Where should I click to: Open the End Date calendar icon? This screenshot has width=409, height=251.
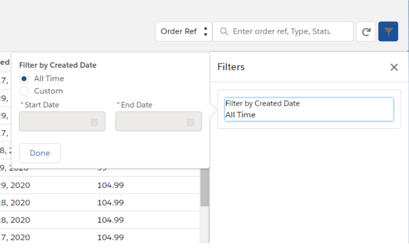tap(190, 122)
